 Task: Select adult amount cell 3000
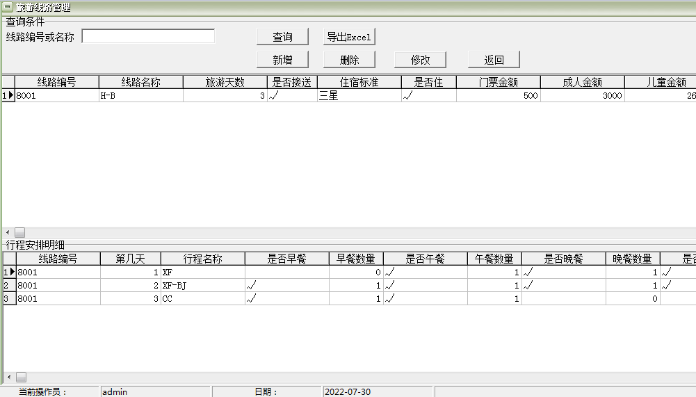click(583, 95)
